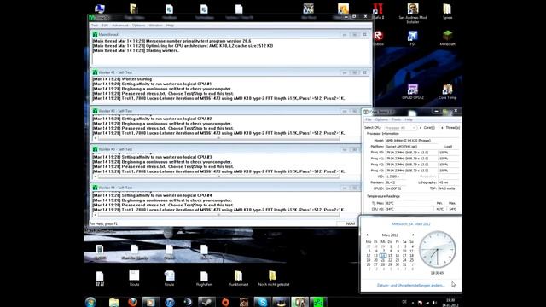546x307 pixels.
Task: Select day 14 in the calendar
Action: 383,256
